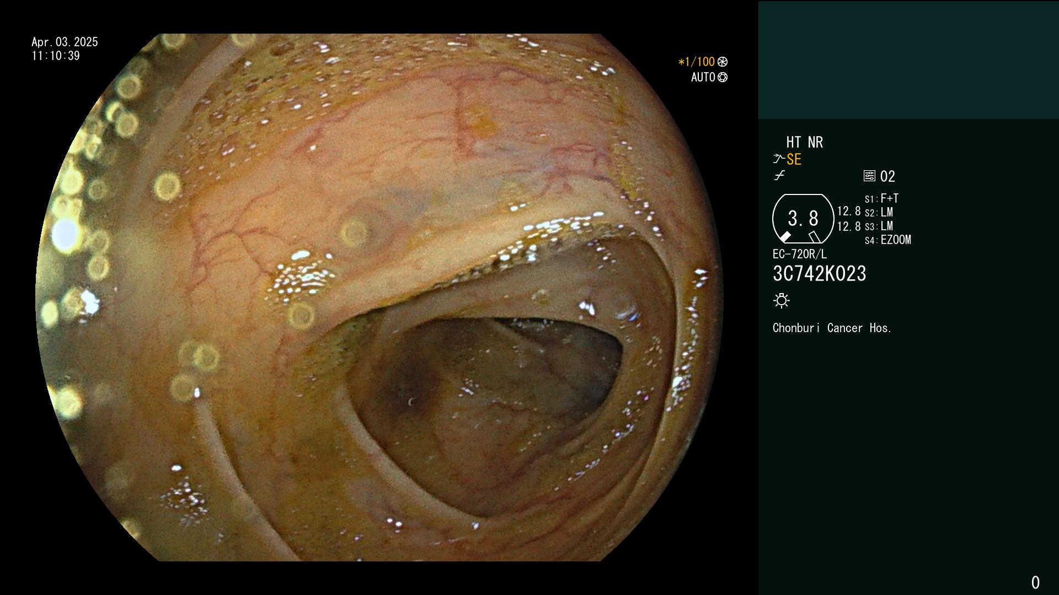Click the enhancement curve icon below SE

pos(779,176)
